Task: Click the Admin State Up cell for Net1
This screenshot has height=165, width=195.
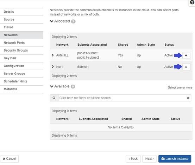Action: (139, 67)
